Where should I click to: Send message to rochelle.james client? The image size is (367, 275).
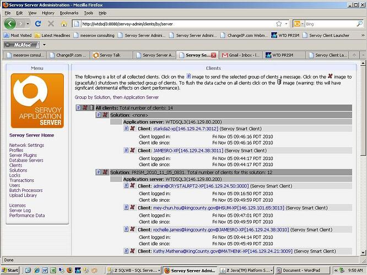coord(126,229)
